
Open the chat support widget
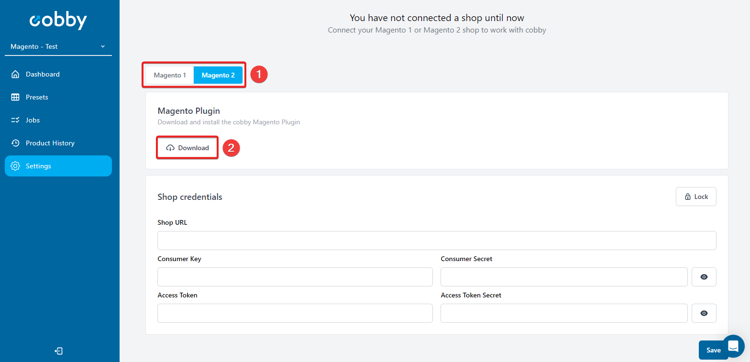(733, 346)
